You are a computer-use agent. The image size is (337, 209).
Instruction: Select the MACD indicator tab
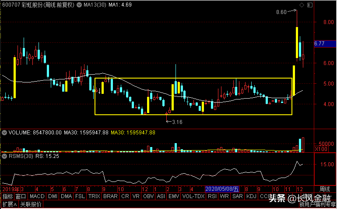click(37, 196)
